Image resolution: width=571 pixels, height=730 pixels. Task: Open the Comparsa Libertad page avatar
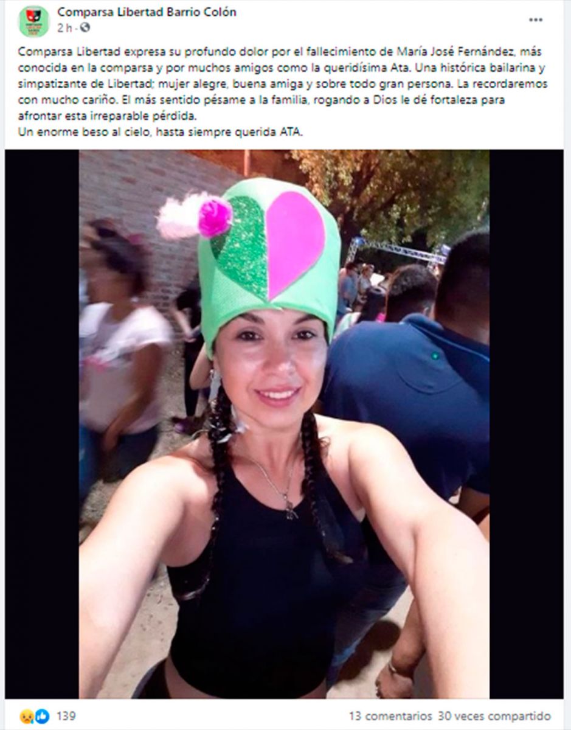(34, 21)
